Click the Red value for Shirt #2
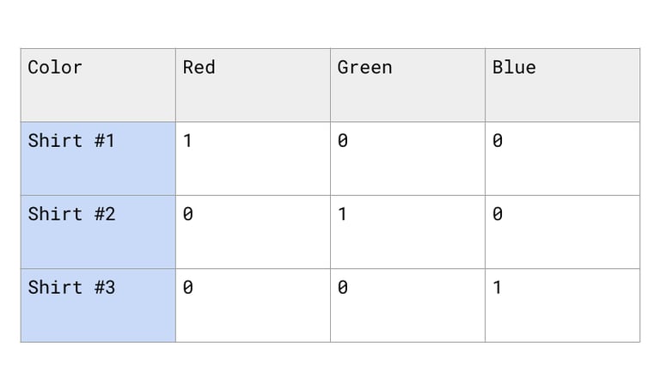 click(x=253, y=232)
